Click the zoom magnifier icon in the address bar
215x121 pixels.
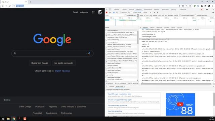pos(186,6)
